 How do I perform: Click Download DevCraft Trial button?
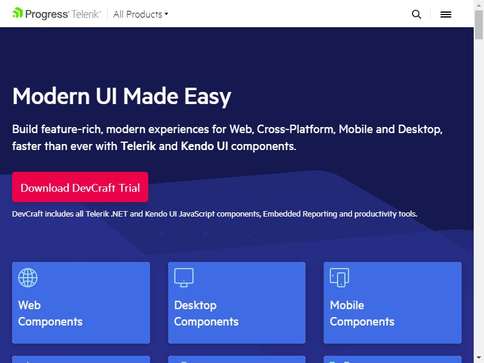coord(80,187)
